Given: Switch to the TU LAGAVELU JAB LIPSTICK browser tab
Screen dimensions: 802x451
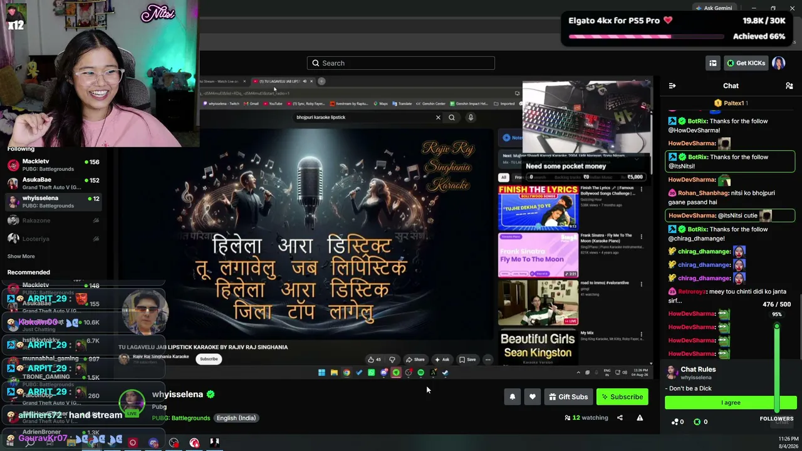Looking at the screenshot, I should click(282, 81).
